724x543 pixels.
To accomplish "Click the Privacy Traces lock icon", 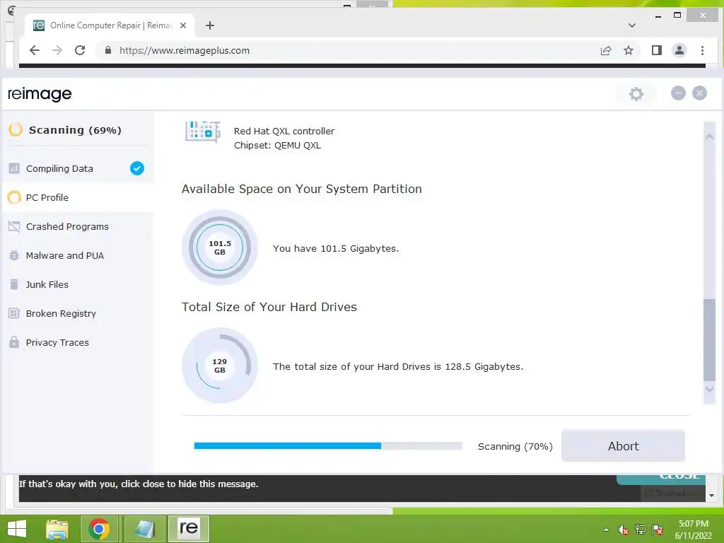I will pyautogui.click(x=14, y=342).
